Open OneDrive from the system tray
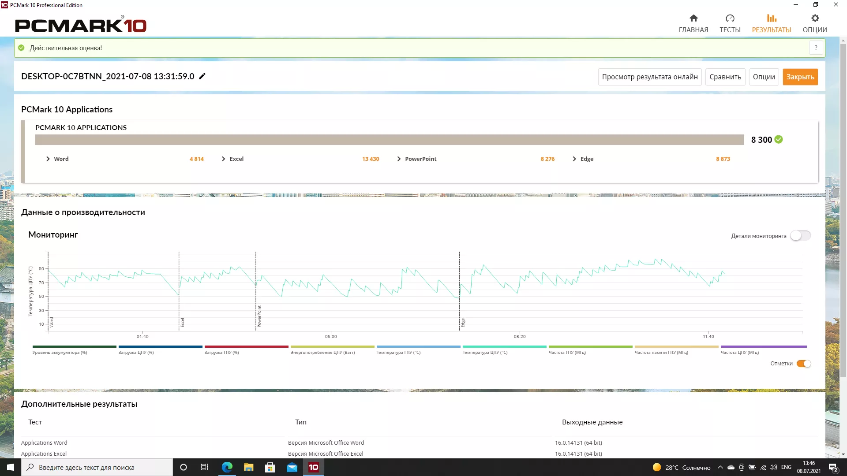Viewport: 847px width, 476px height. click(x=731, y=467)
